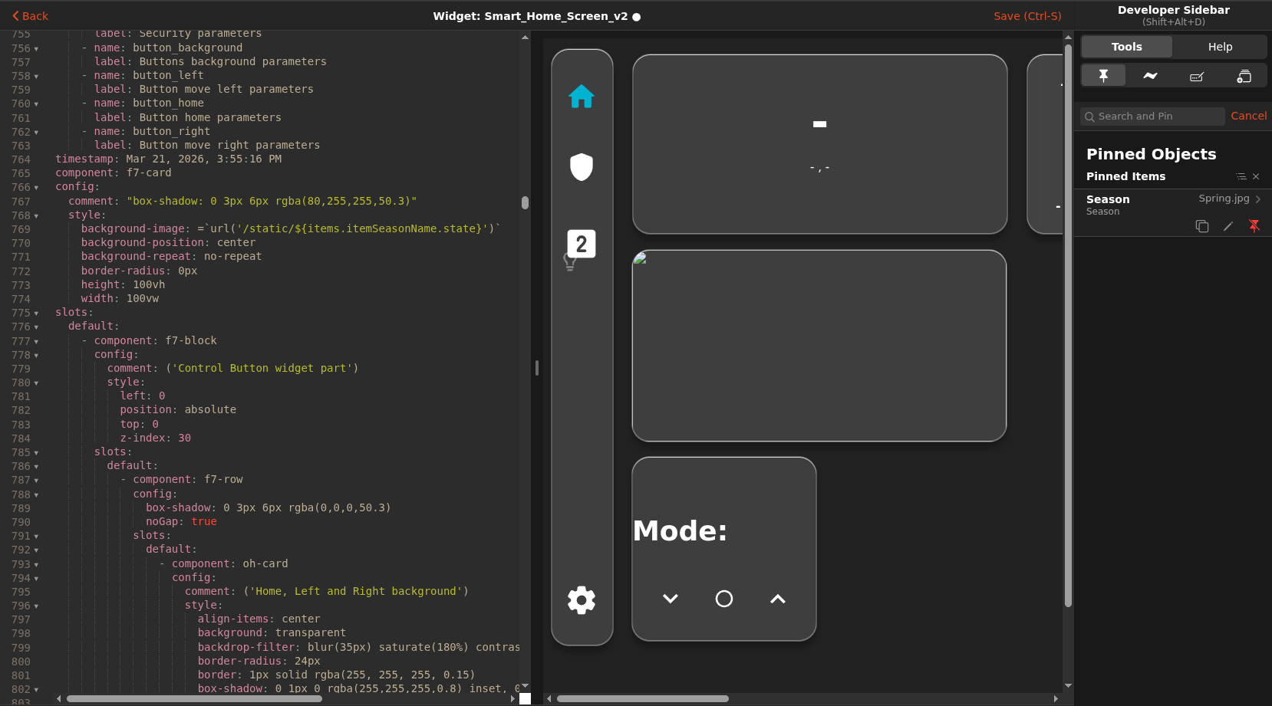Toggle the Pinned Items list view
This screenshot has width=1272, height=706.
tap(1241, 176)
